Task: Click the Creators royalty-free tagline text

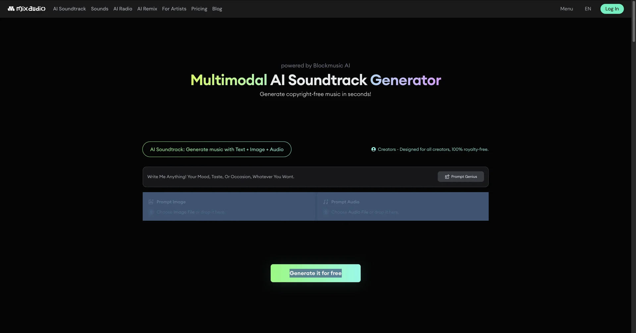Action: [433, 149]
